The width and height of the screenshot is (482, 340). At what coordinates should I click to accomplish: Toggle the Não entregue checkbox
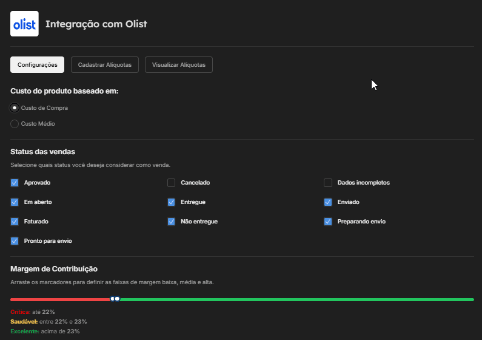coord(172,222)
